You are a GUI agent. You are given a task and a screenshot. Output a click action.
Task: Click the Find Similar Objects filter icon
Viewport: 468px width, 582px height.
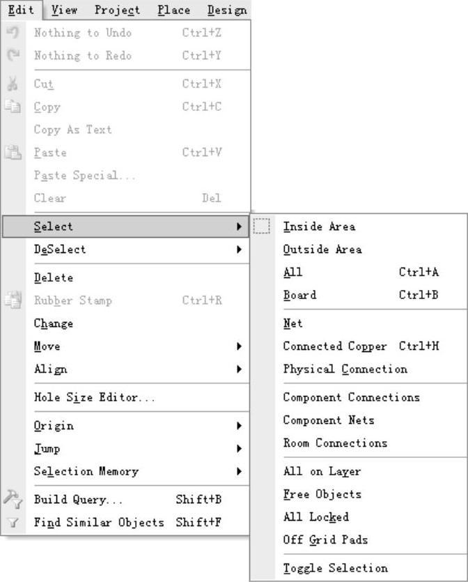[13, 522]
